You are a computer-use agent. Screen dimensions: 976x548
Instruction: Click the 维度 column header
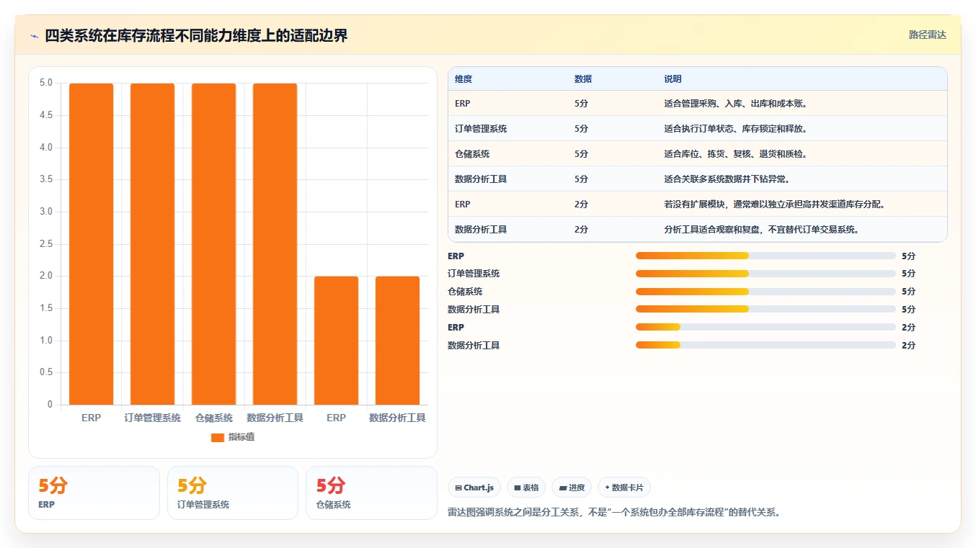click(x=463, y=79)
